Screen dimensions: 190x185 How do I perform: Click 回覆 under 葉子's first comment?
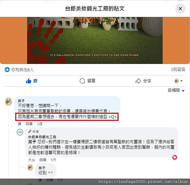click(x=29, y=124)
